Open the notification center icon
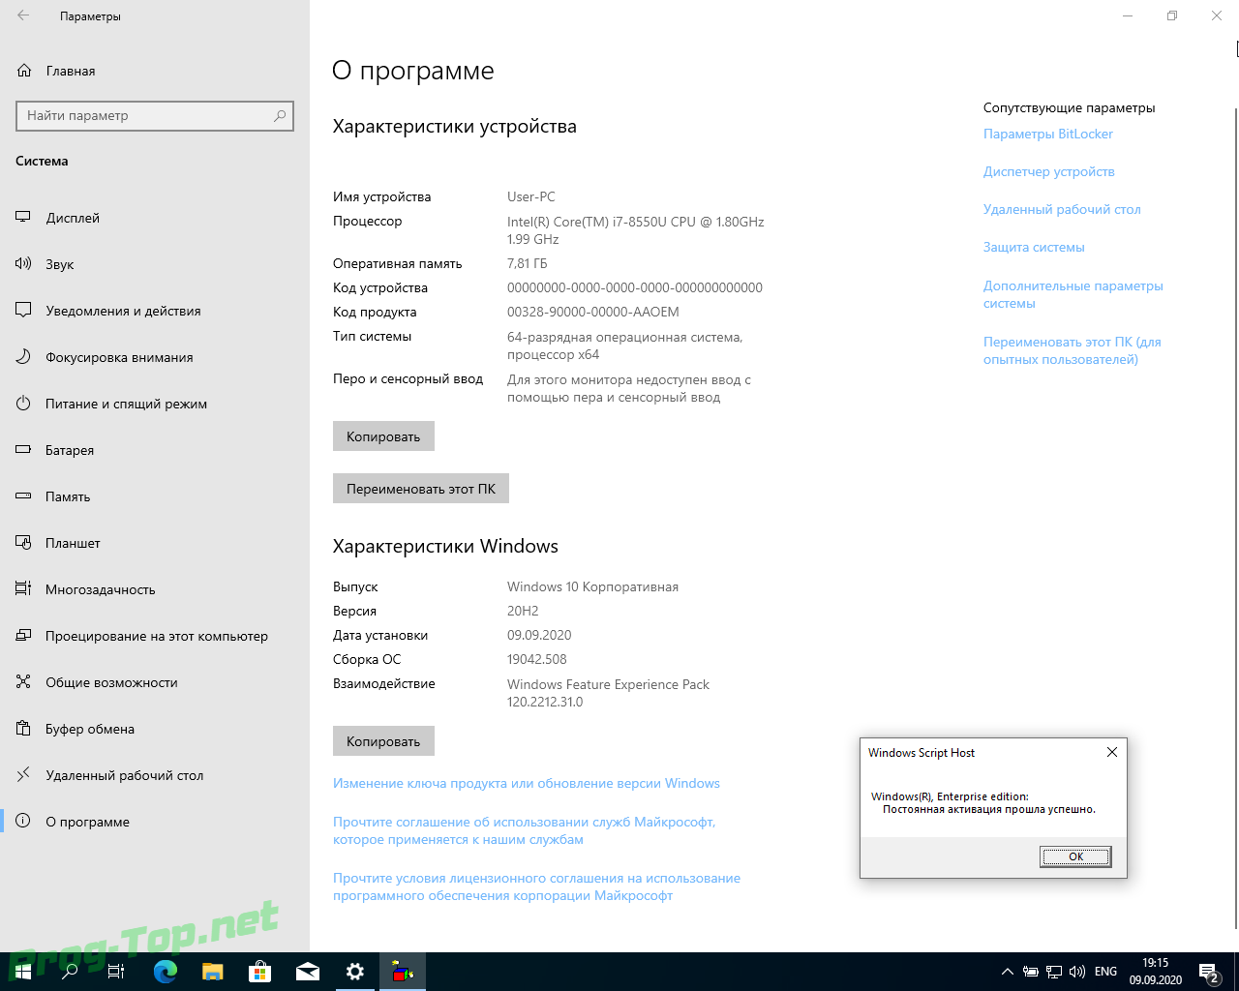 click(1209, 972)
